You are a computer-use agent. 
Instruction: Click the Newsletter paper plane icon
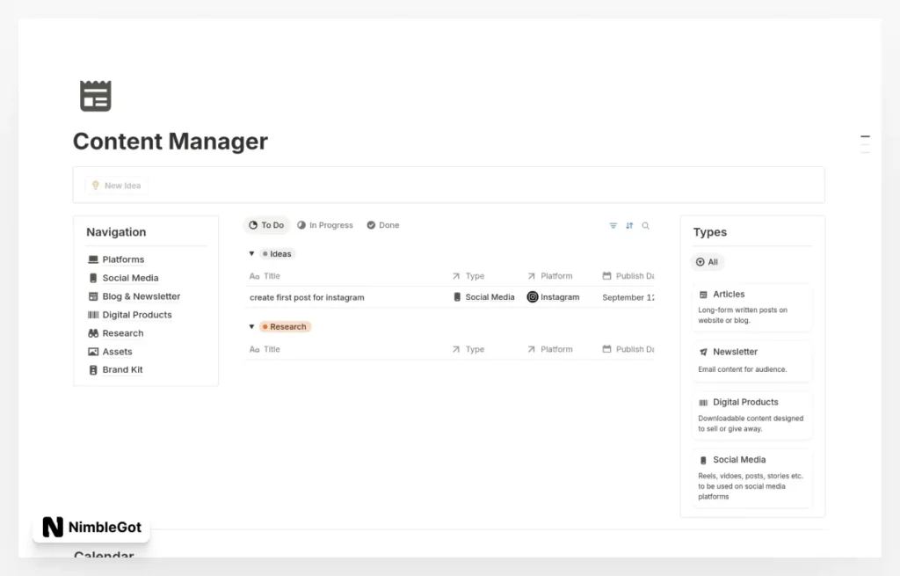click(x=703, y=352)
